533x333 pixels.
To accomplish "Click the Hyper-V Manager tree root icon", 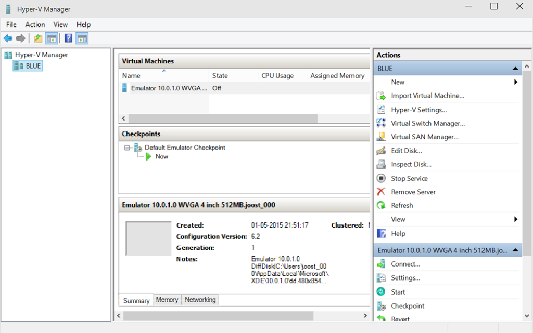I will (x=8, y=55).
